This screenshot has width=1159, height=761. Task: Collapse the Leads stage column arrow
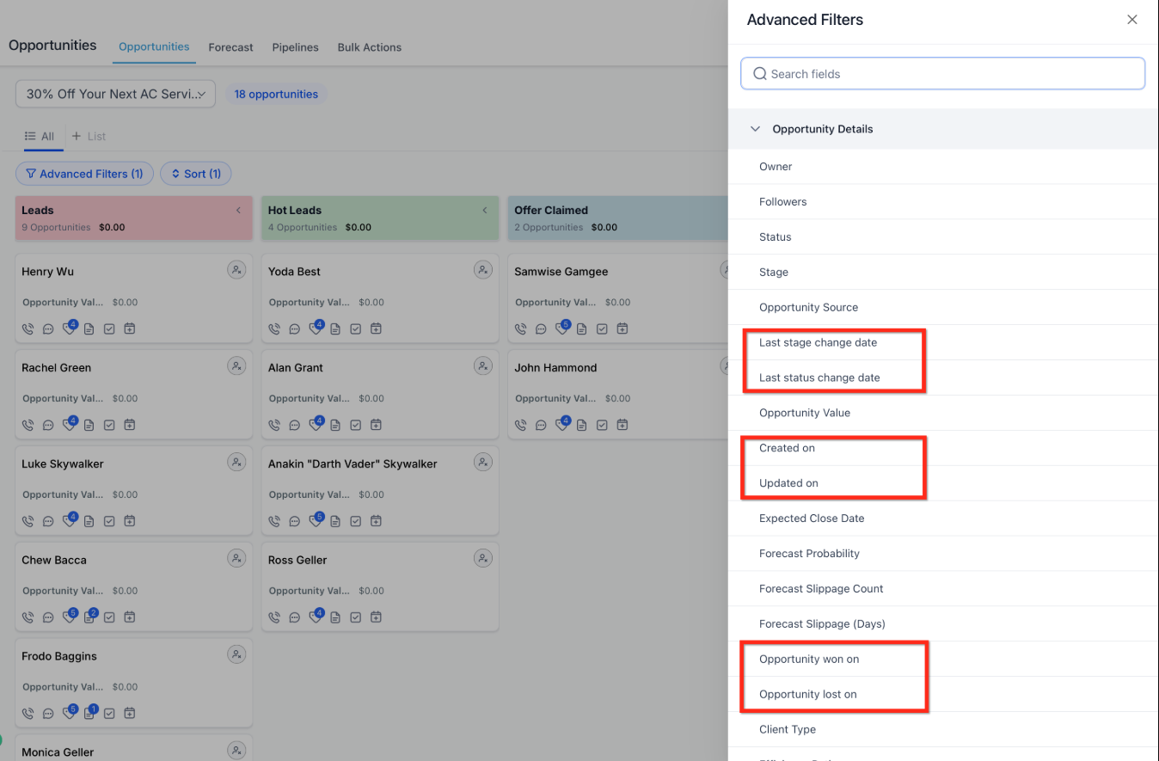238,210
